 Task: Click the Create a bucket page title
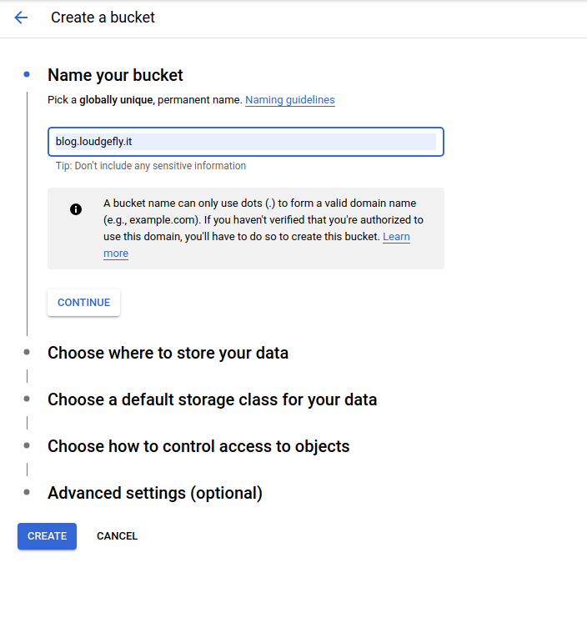click(103, 18)
